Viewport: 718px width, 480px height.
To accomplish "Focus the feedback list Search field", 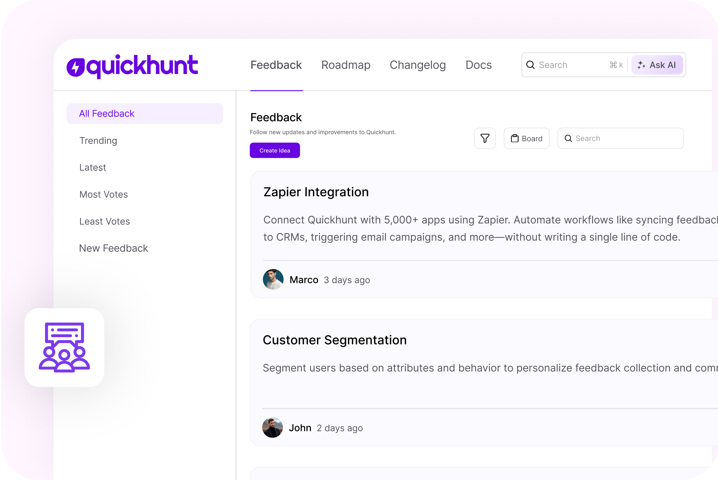I will click(621, 138).
